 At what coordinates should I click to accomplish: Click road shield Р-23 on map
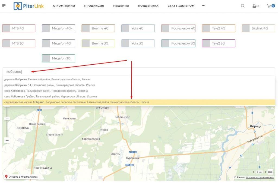[x=39, y=110]
